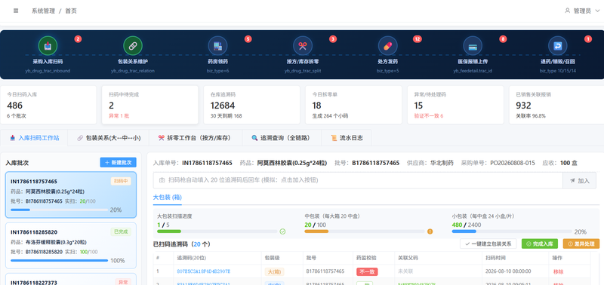The width and height of the screenshot is (604, 285).
Task: Open the 今日拆零单 18 stat card
Action: click(x=353, y=105)
